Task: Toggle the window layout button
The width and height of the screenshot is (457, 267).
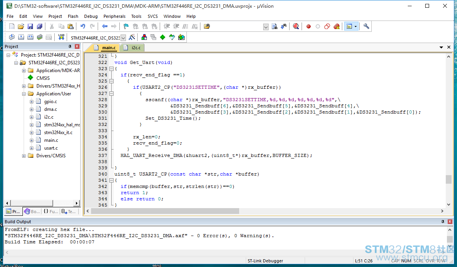Action: pyautogui.click(x=349, y=26)
